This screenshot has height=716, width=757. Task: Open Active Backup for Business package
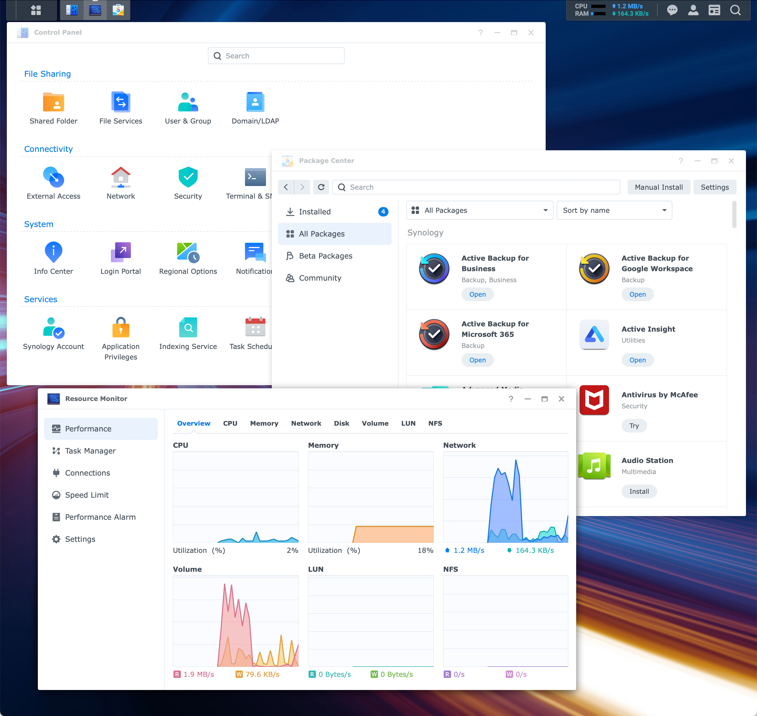[x=478, y=294]
